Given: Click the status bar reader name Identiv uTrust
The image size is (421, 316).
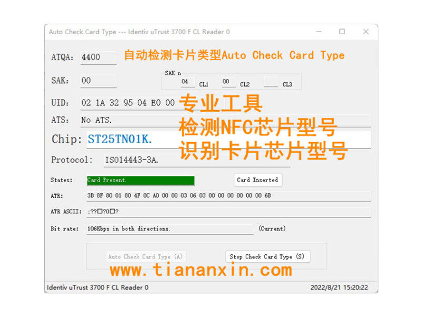Looking at the screenshot, I should [x=98, y=288].
